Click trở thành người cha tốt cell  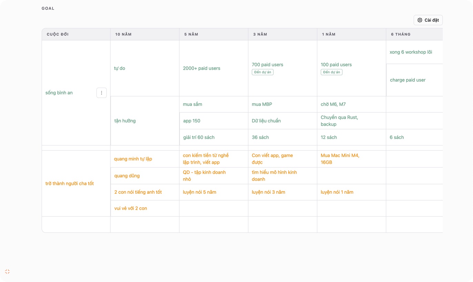coord(76,183)
